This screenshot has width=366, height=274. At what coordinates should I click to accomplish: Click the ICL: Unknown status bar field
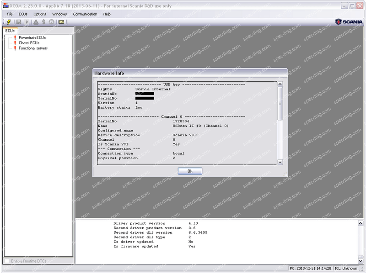[x=346, y=269]
